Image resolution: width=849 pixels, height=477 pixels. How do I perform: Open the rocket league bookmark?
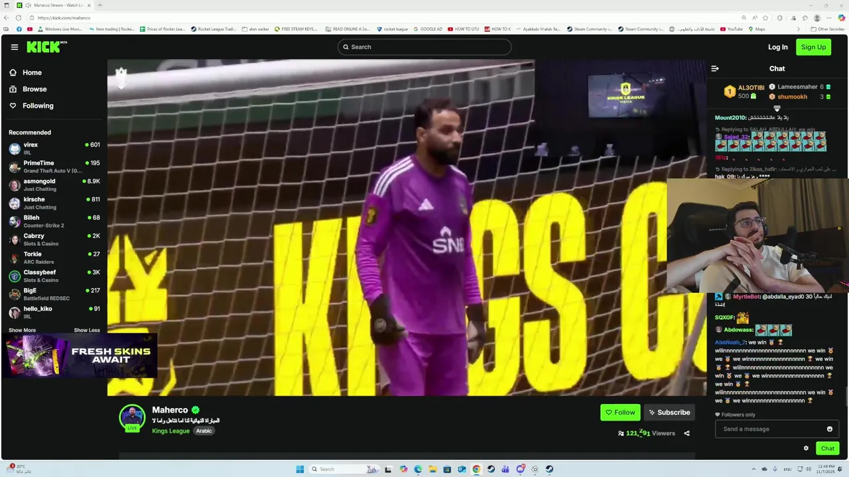click(393, 29)
